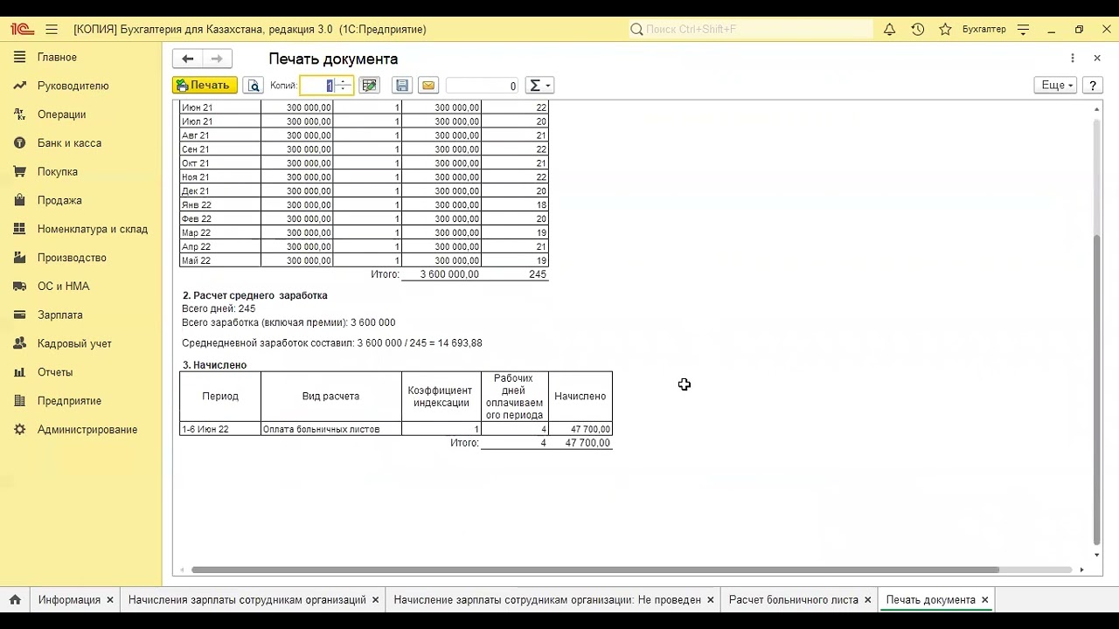Open the Администрирование section
The image size is (1119, 629).
(87, 430)
